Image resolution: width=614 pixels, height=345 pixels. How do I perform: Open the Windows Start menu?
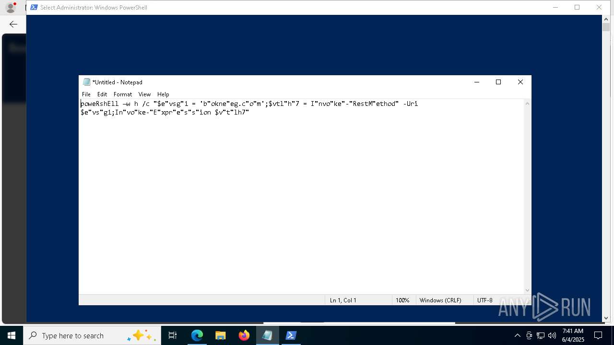(12, 335)
